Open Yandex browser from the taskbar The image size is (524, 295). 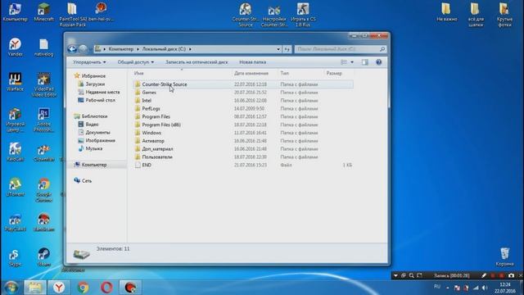tap(59, 288)
